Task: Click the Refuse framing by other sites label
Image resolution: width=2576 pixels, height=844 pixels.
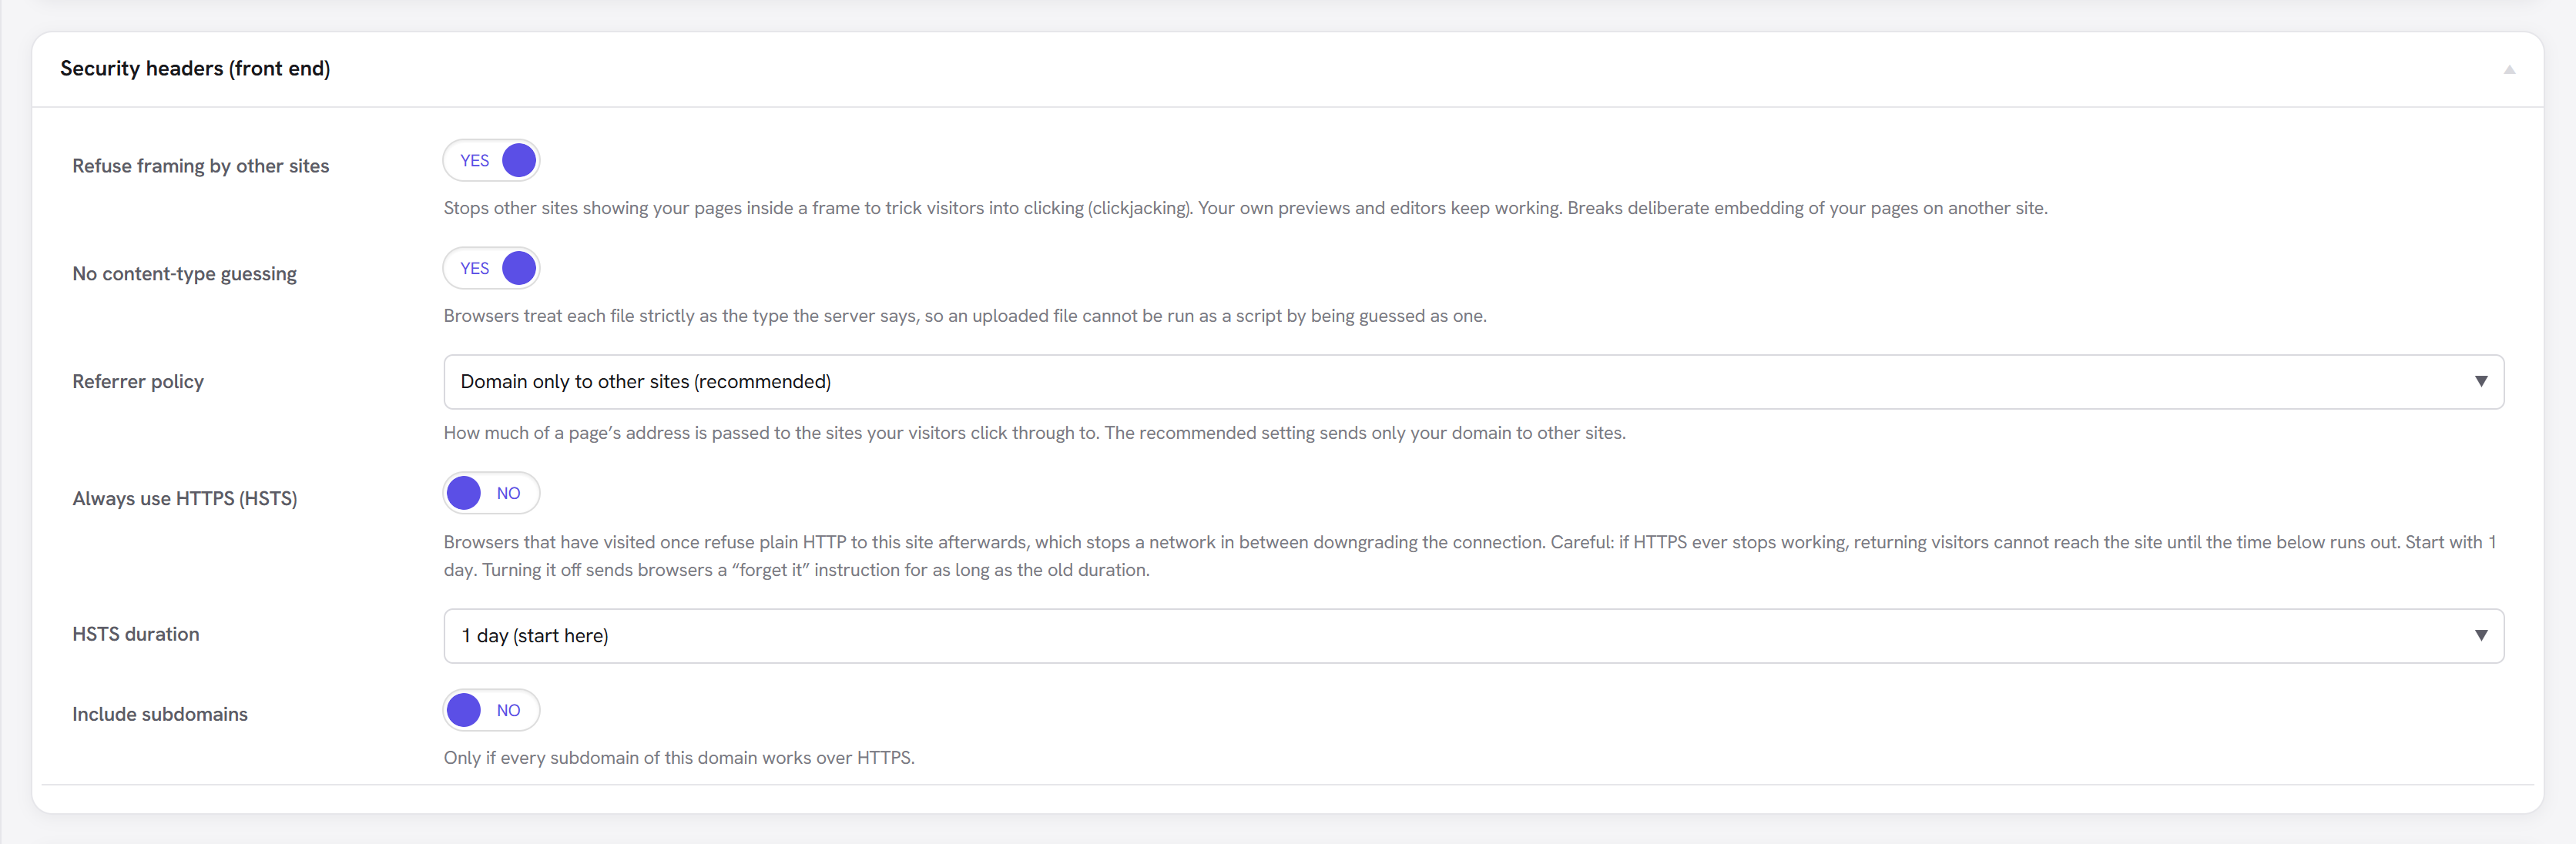Action: 201,166
